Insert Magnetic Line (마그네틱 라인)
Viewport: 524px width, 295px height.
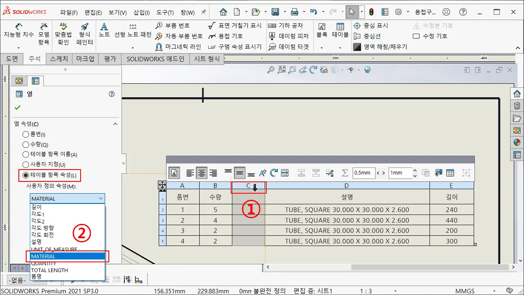[178, 47]
